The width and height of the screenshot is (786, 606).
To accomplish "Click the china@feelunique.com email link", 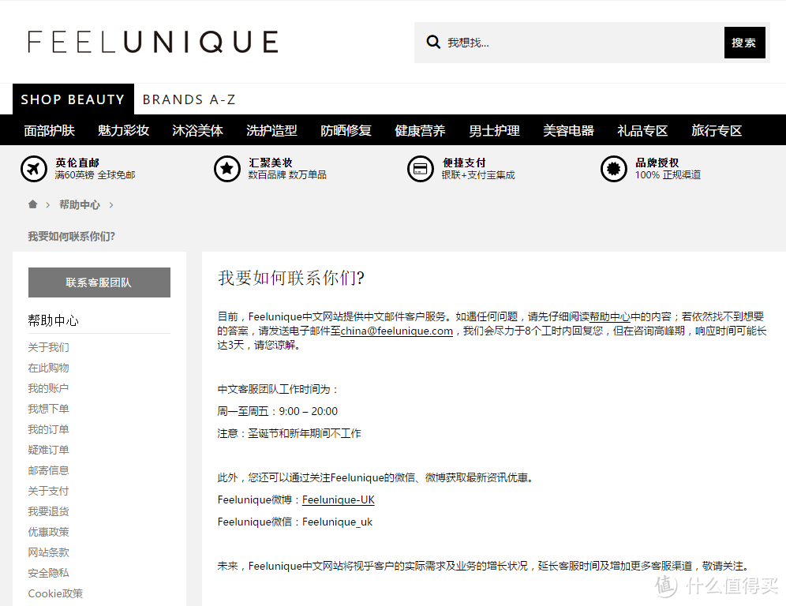I will coord(396,331).
